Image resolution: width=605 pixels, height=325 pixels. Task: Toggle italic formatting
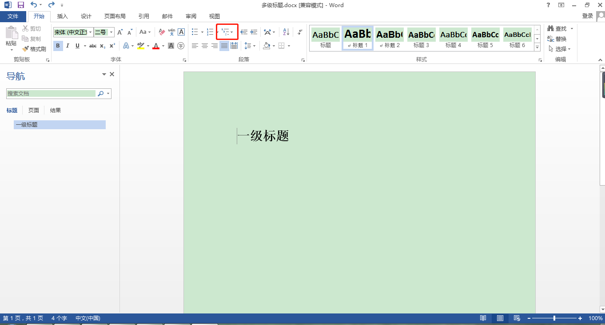[x=68, y=46]
